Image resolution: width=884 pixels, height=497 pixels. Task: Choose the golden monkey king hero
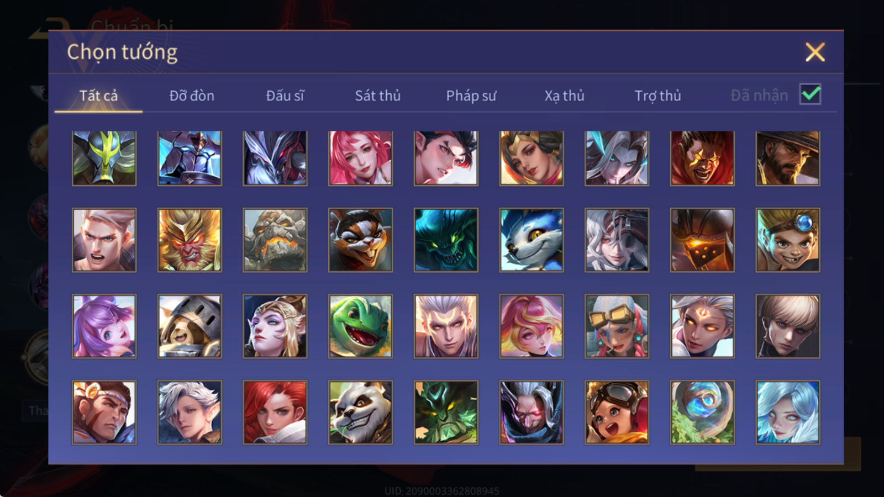tap(190, 240)
